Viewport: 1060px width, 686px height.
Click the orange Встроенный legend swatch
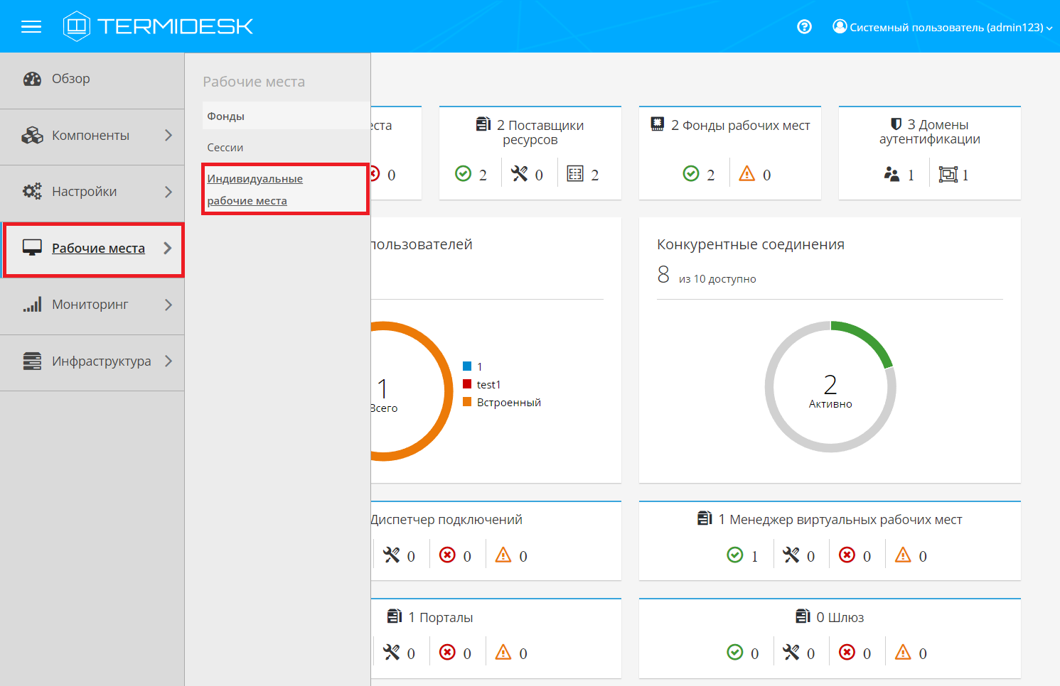click(x=467, y=402)
